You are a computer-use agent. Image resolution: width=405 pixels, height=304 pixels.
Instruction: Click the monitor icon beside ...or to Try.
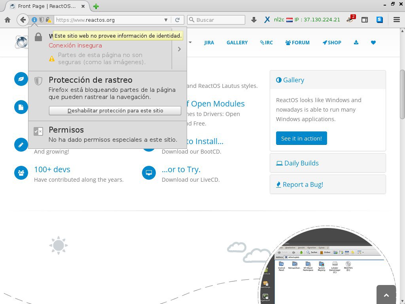149,173
